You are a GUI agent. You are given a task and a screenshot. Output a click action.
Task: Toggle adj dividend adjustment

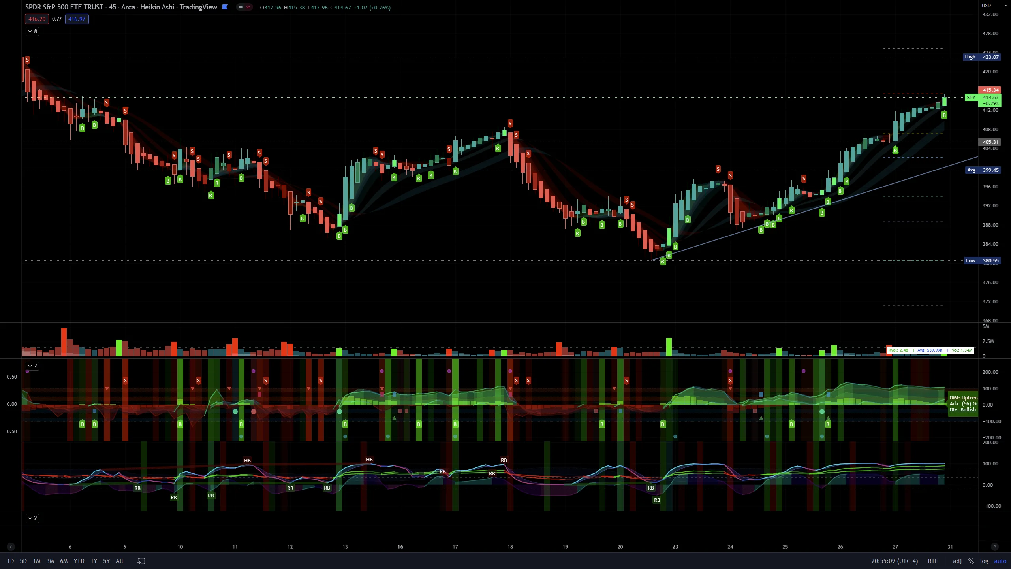point(957,561)
